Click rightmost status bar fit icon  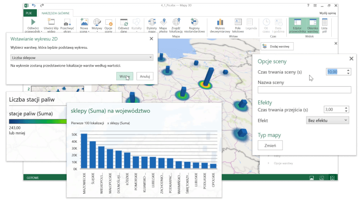(332, 178)
